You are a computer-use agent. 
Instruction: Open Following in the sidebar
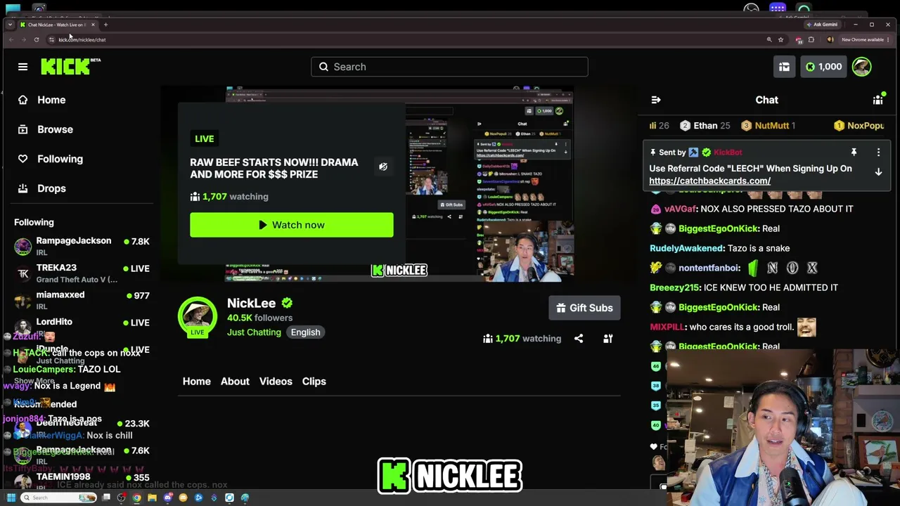point(60,159)
